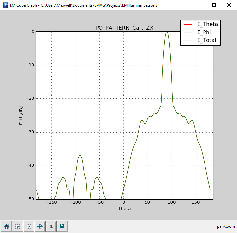Click the E_Theta legend entry
237x233 pixels.
click(x=207, y=24)
